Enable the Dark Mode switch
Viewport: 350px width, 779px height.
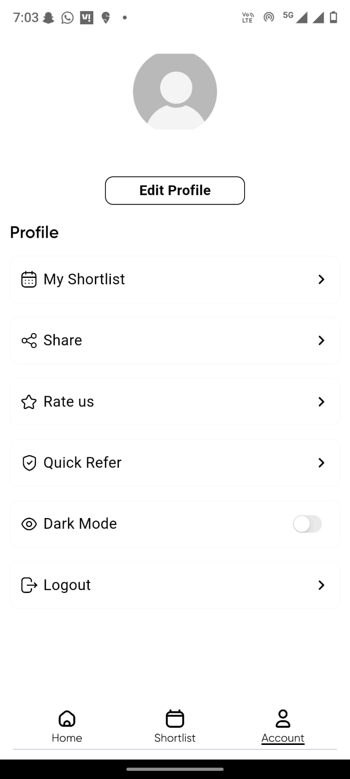307,524
